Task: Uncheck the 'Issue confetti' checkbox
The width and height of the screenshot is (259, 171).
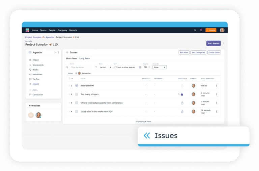Action: point(77,86)
